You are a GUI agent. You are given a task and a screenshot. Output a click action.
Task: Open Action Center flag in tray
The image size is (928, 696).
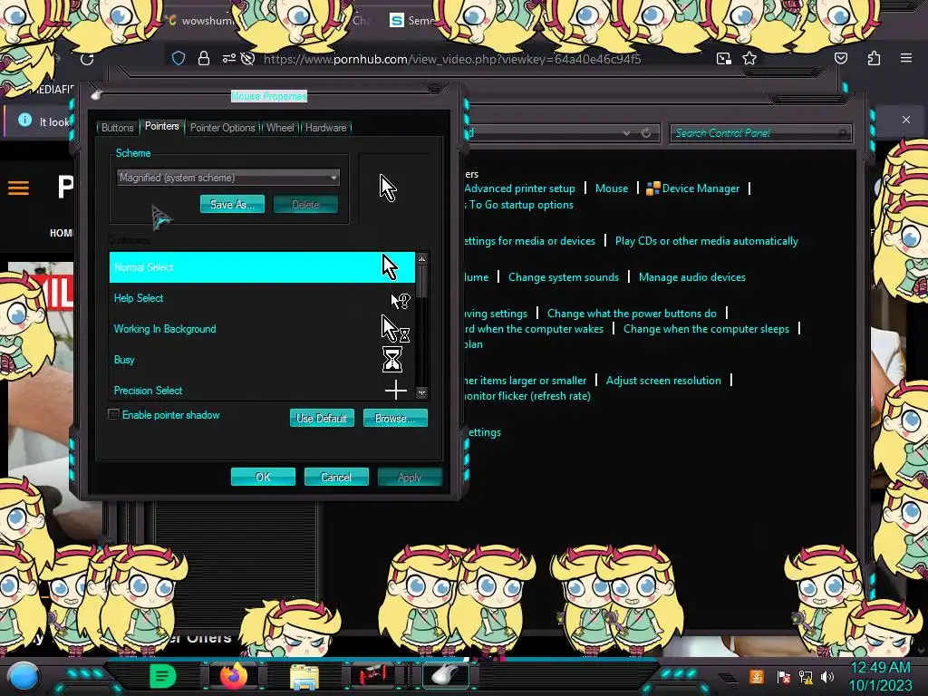click(783, 676)
